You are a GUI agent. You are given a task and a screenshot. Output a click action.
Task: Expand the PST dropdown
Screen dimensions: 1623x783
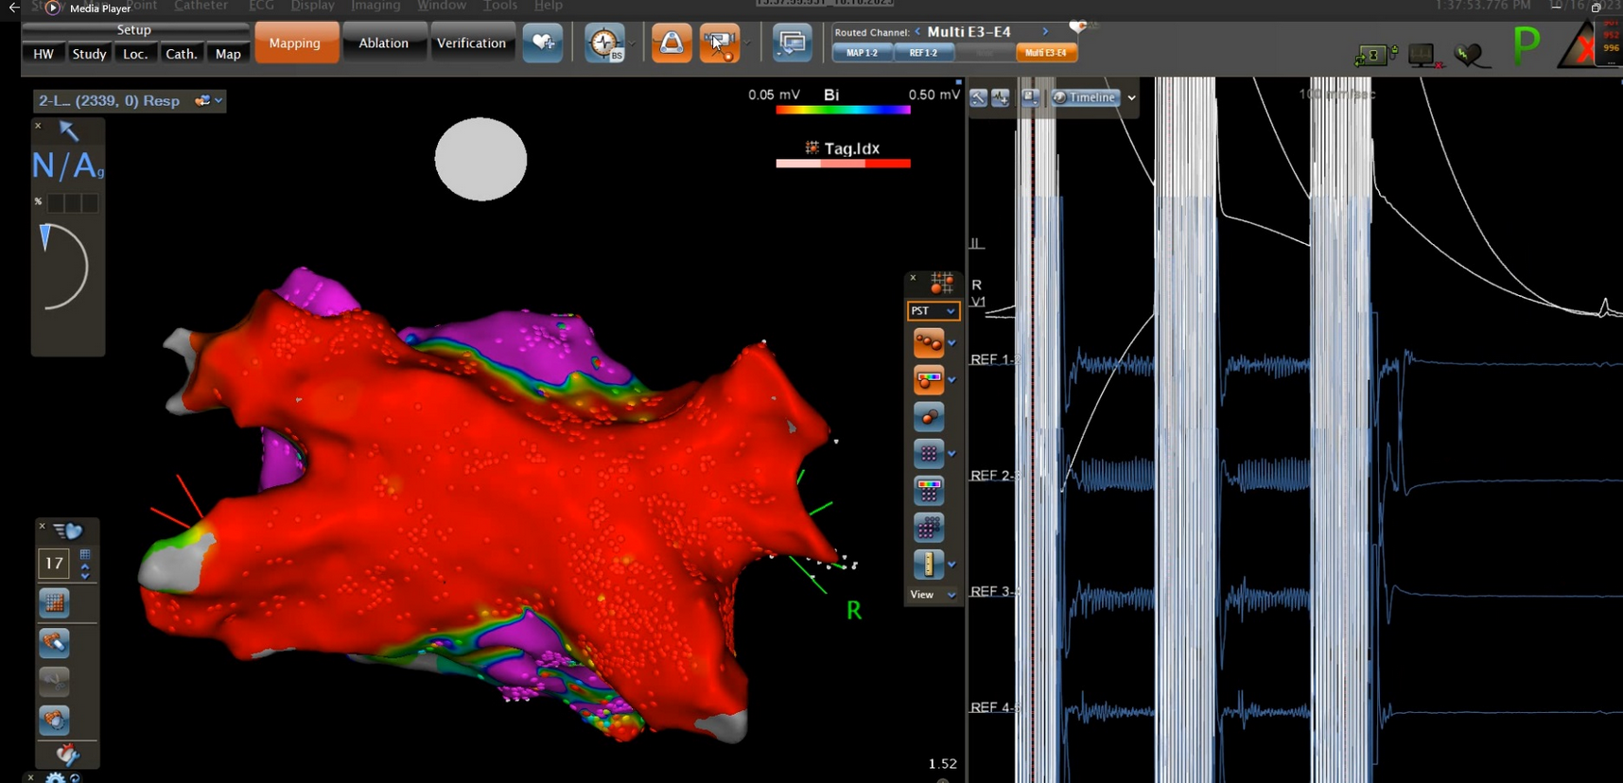tap(933, 311)
